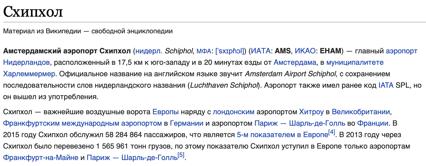Open the 5-м показателем в Европе link

tap(282, 135)
